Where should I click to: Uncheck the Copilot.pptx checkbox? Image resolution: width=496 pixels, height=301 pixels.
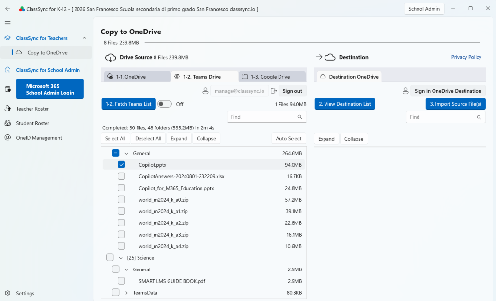(122, 165)
